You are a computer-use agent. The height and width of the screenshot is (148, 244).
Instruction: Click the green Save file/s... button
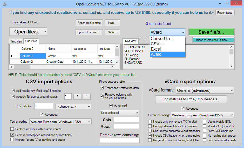click(x=211, y=32)
